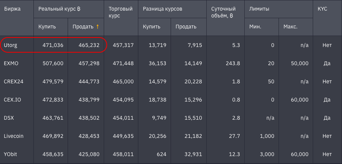The height and width of the screenshot is (164, 342).
Task: Sort by Суточный объём column header
Action: [223, 12]
